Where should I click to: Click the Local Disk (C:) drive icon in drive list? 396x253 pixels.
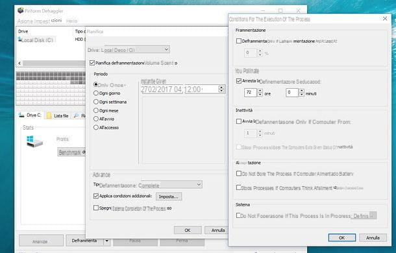click(x=19, y=39)
